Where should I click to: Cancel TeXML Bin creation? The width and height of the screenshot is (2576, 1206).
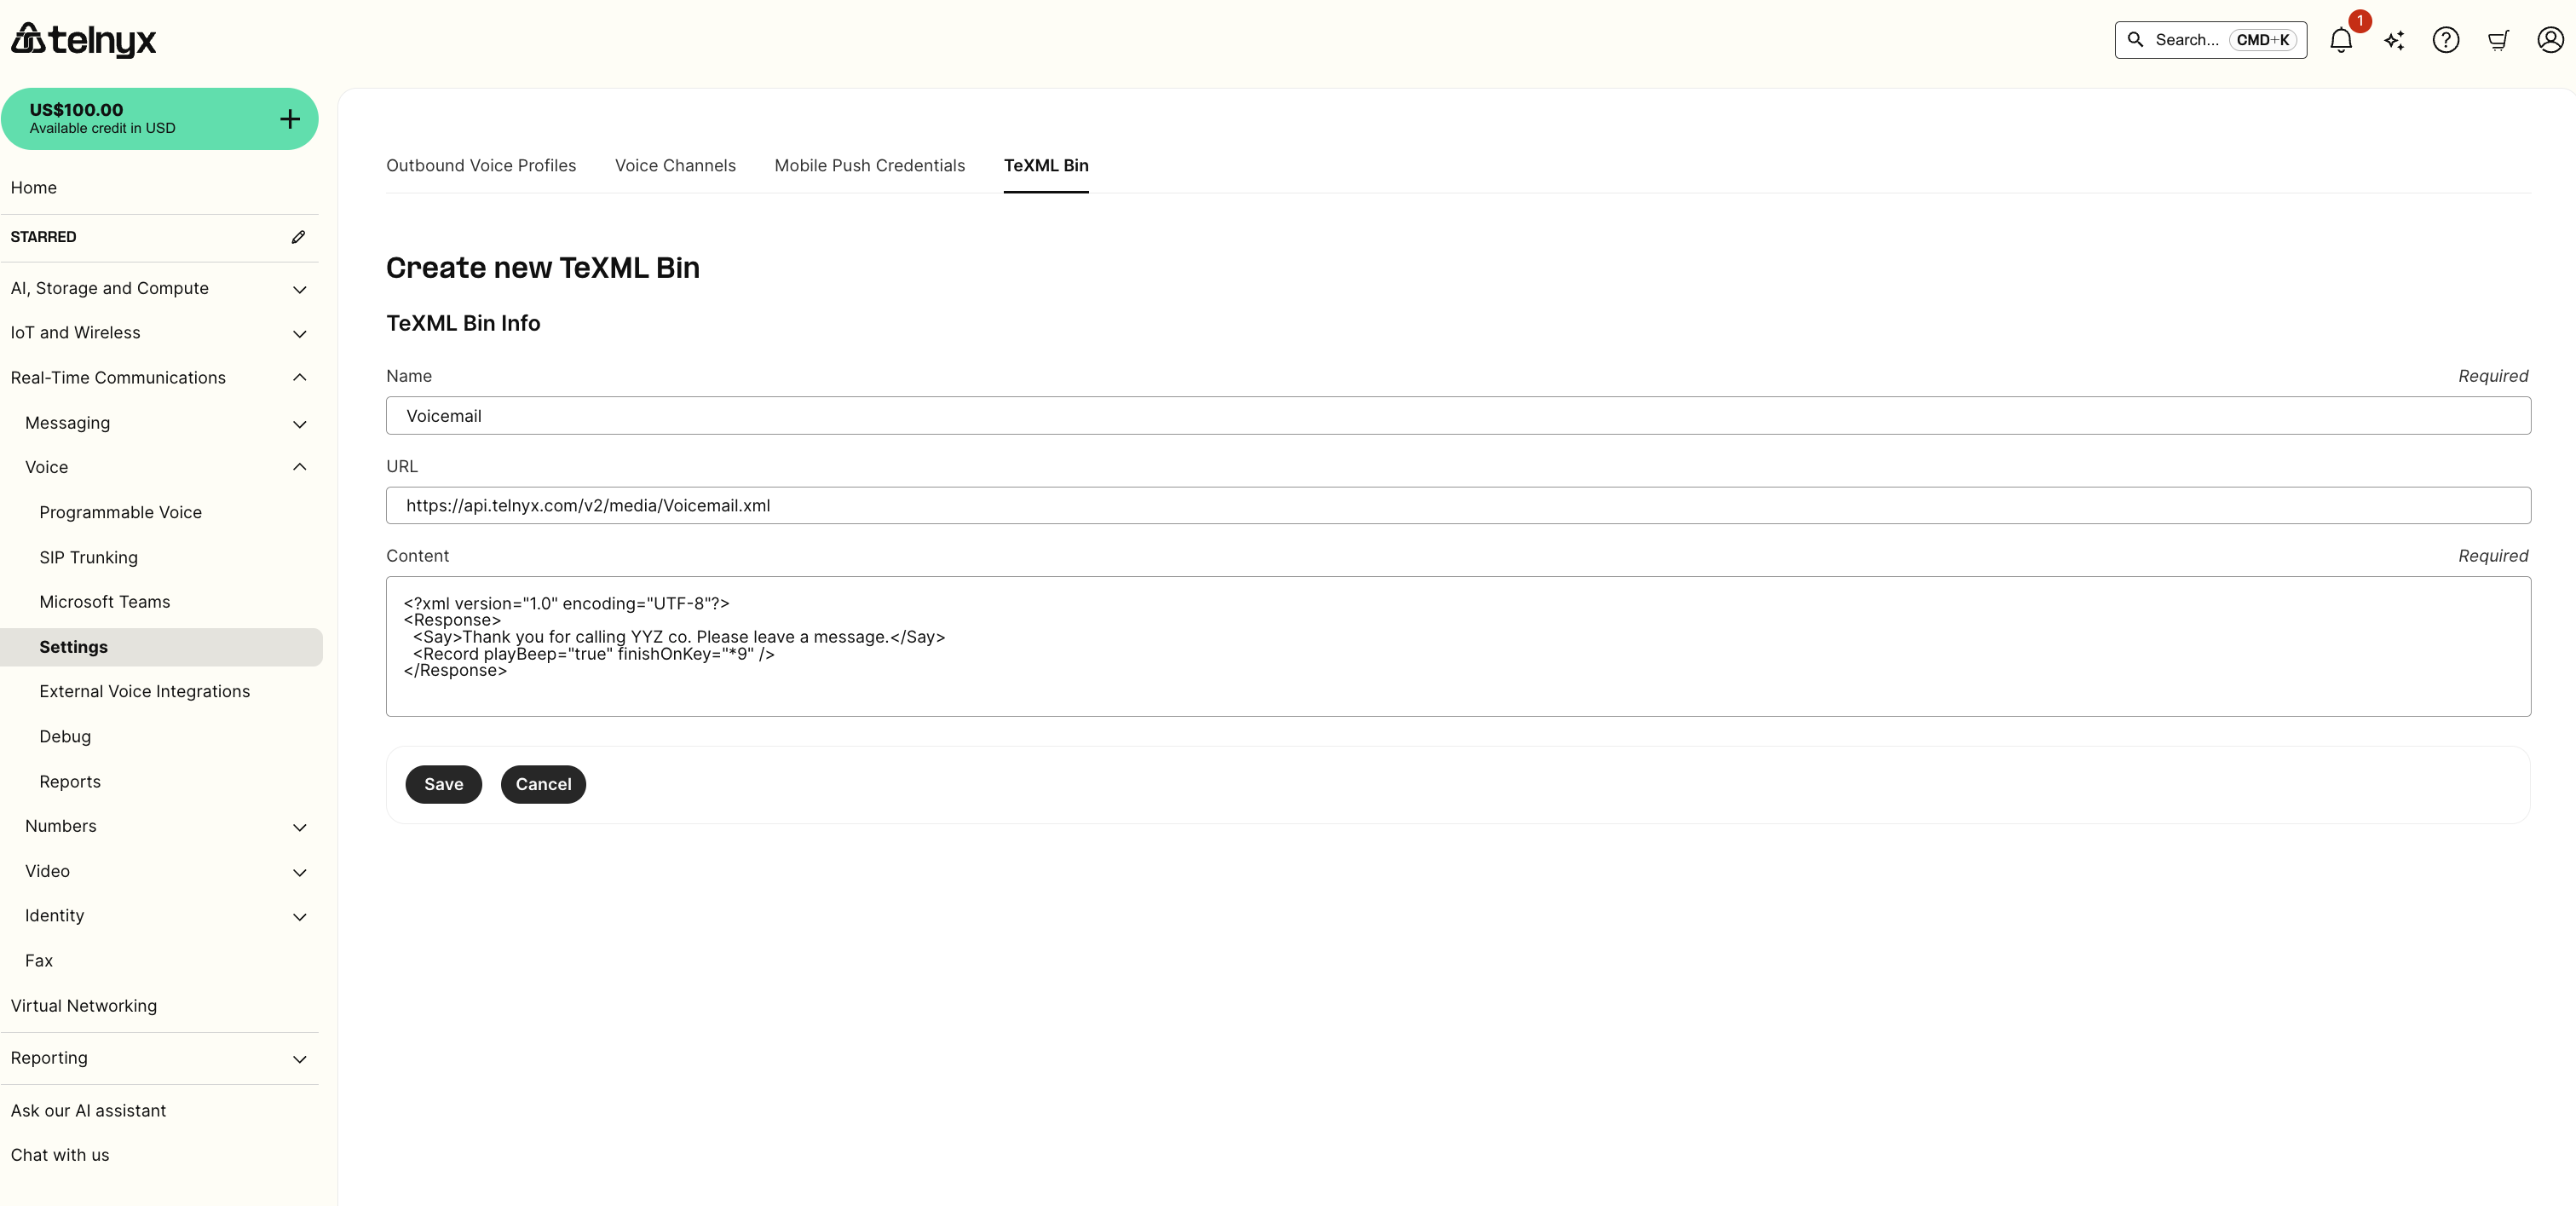(x=543, y=785)
